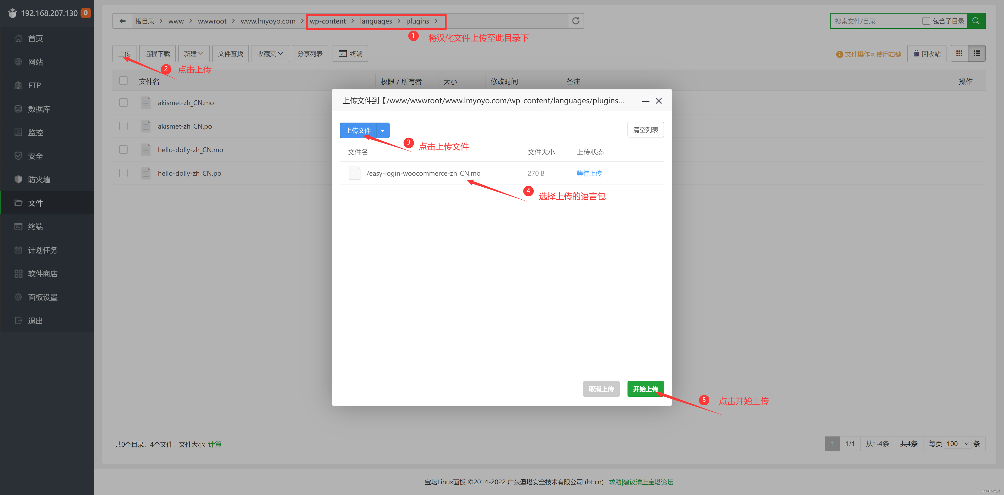This screenshot has width=1004, height=495.
Task: Click the file icon of akismet-zh_CN.po
Action: point(146,126)
